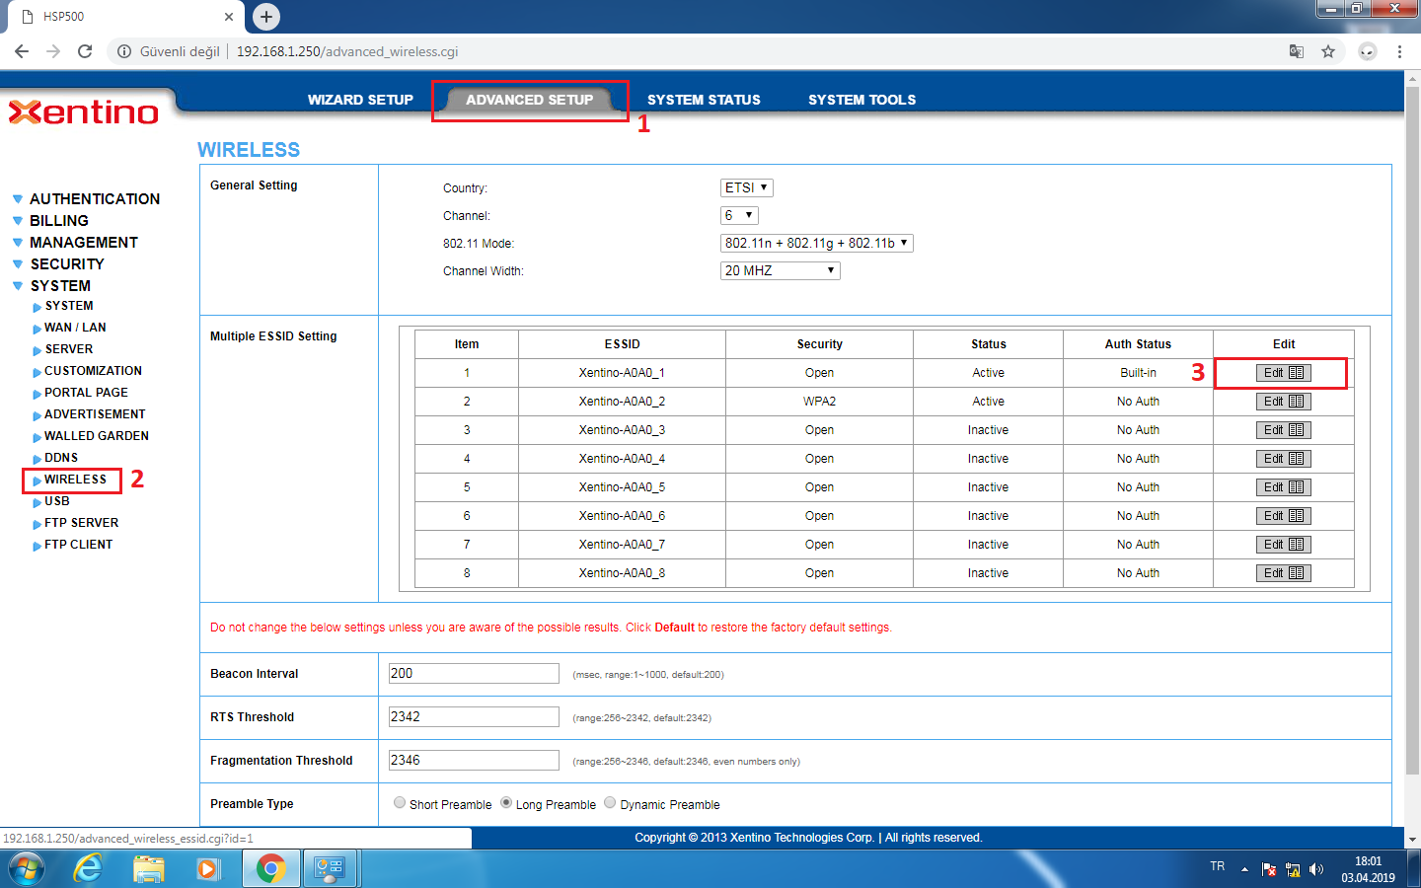
Task: Open the Wizard Setup tab
Action: coord(360,100)
